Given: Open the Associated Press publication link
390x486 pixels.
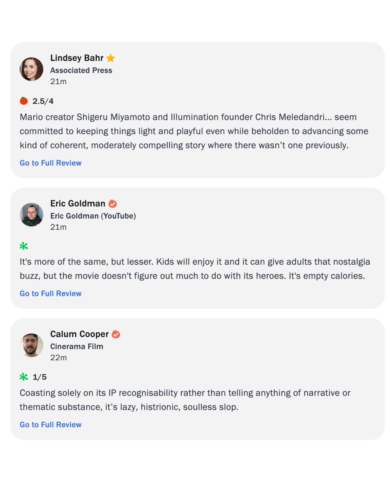Looking at the screenshot, I should tap(81, 70).
